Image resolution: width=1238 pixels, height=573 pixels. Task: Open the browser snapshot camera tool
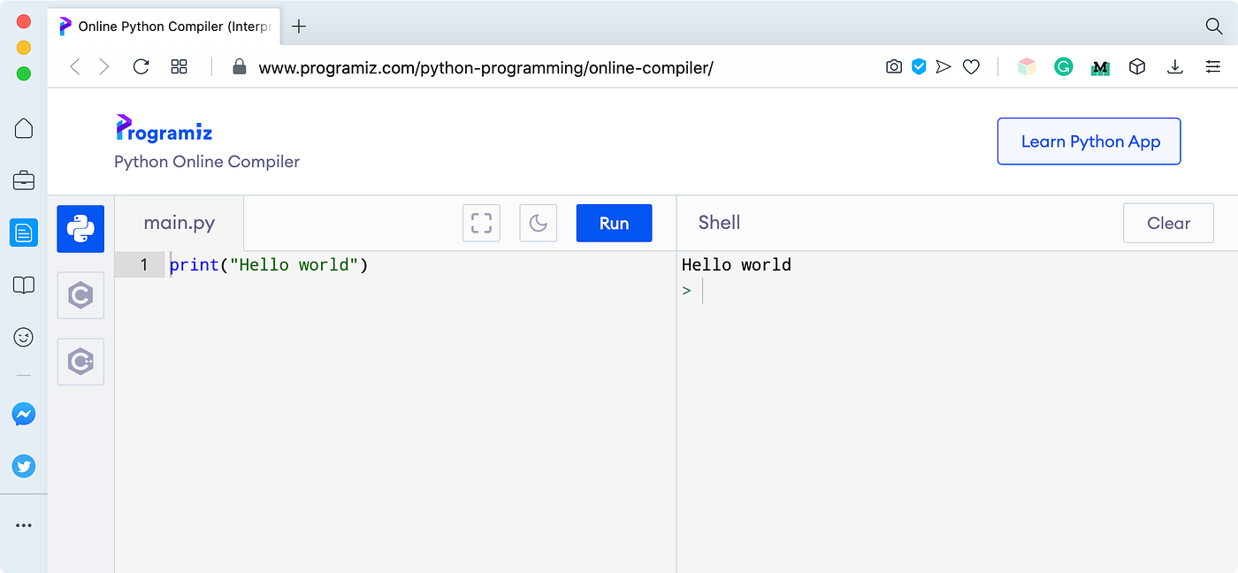894,66
